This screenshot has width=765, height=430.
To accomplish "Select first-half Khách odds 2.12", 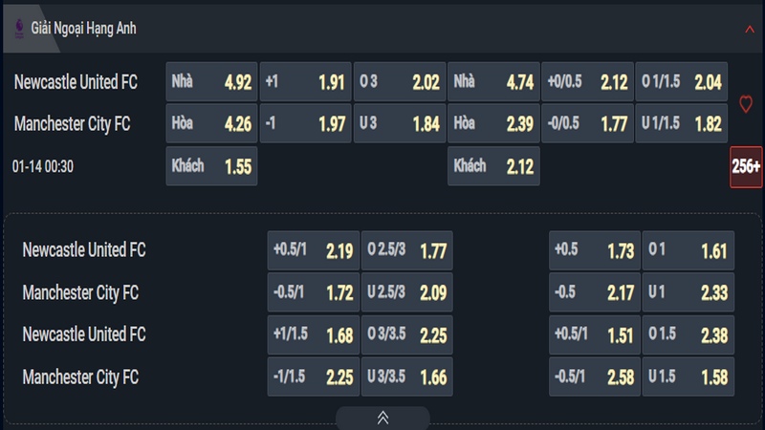I will click(x=493, y=165).
